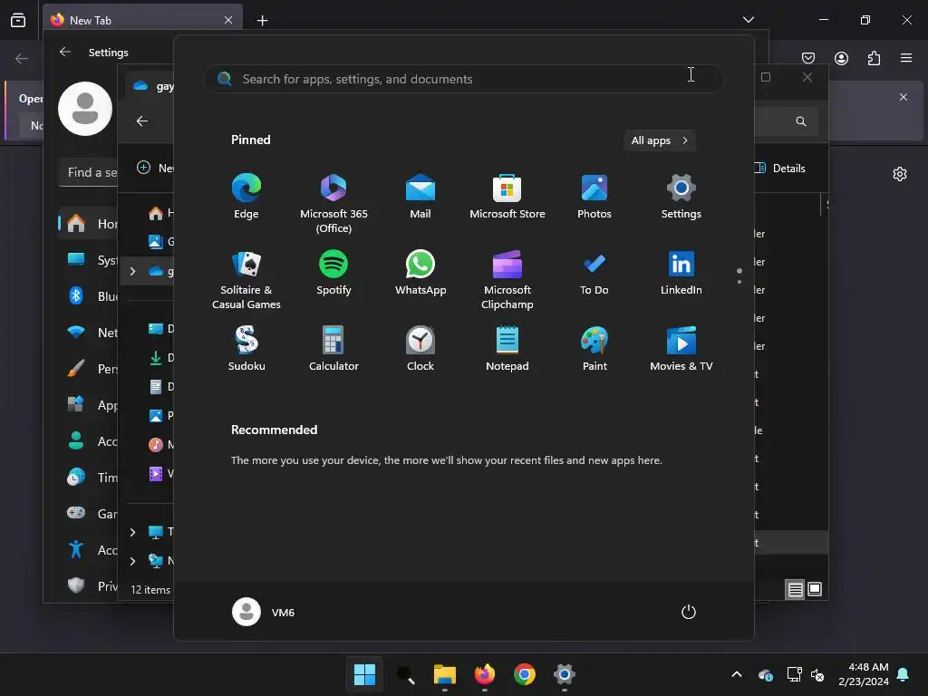Focus the Start menu search box
Image resolution: width=928 pixels, height=696 pixels.
[x=463, y=79]
